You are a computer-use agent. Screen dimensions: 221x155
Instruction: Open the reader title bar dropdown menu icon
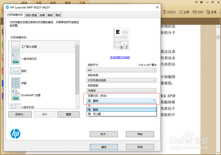196,2
